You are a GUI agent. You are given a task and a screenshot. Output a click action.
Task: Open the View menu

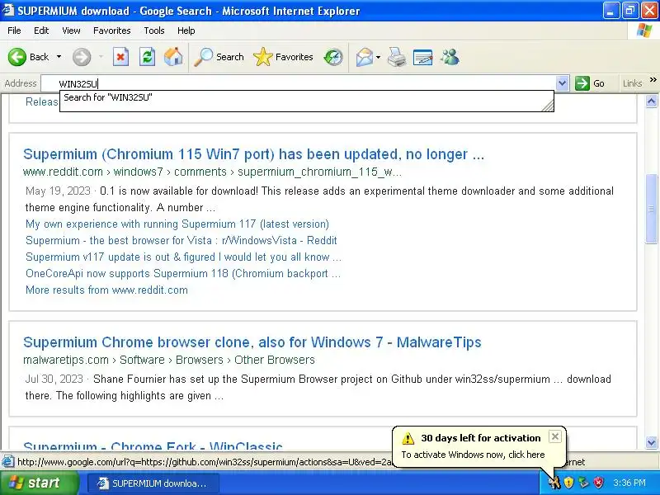click(x=71, y=31)
